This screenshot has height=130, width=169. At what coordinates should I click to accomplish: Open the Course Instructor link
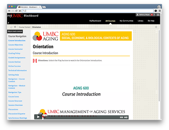16,49
